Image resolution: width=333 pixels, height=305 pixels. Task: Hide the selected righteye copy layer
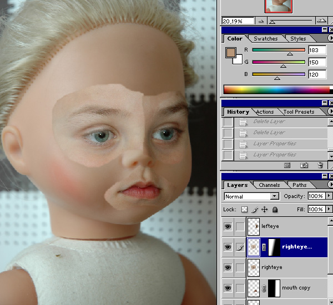click(x=228, y=247)
